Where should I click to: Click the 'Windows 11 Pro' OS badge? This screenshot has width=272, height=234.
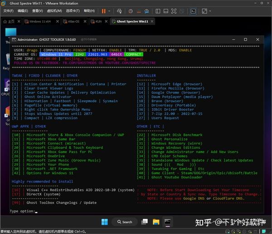[56, 54]
